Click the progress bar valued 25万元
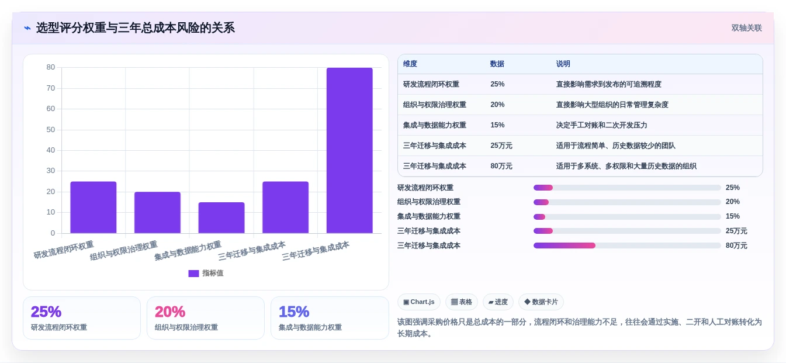Image resolution: width=786 pixels, height=363 pixels. pos(627,231)
